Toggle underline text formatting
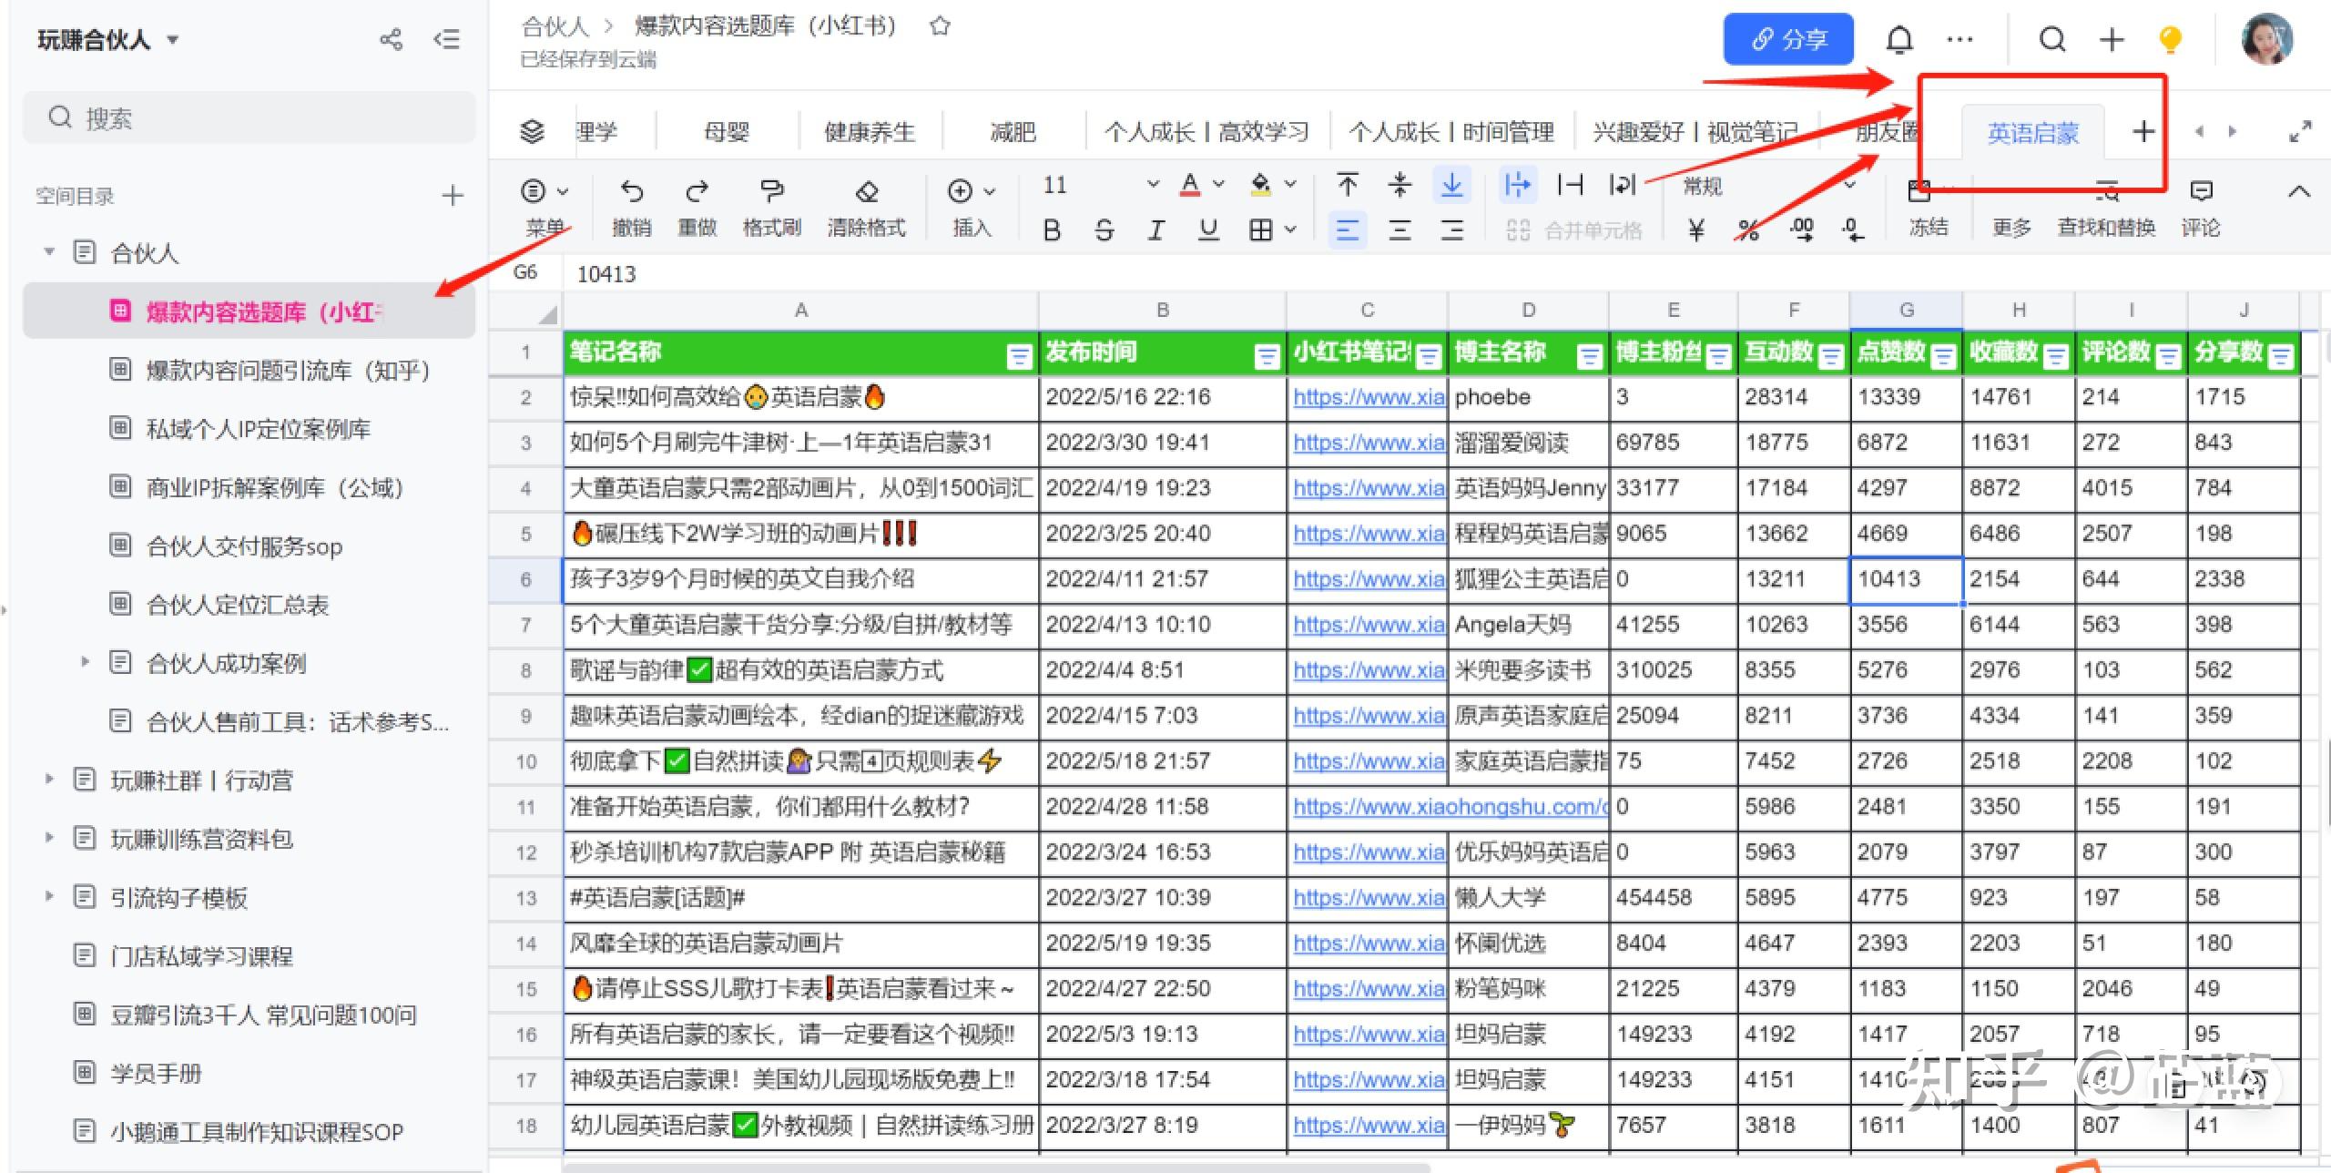Image resolution: width=2331 pixels, height=1173 pixels. 1208,229
